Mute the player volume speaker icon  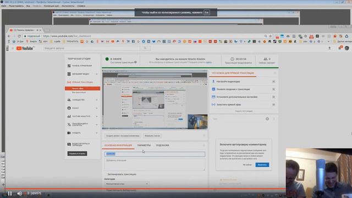[x=20, y=193]
